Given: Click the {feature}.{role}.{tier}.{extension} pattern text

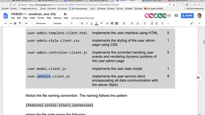Looking at the screenshot, I should point(59,105).
